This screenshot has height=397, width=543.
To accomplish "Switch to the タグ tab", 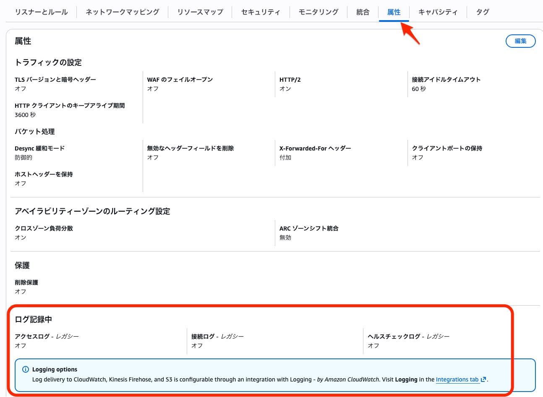I will [483, 12].
